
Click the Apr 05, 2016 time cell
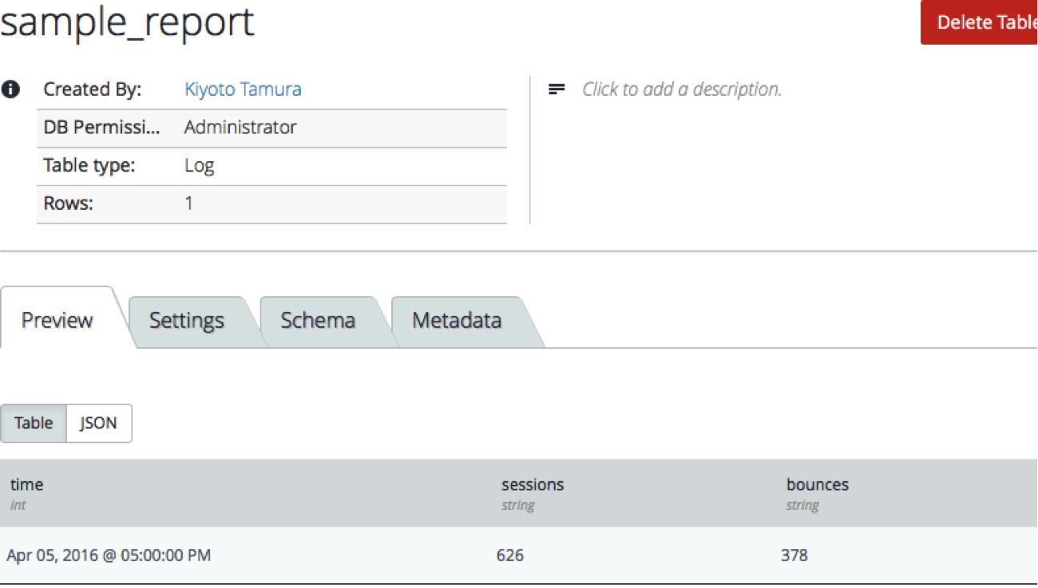(109, 554)
